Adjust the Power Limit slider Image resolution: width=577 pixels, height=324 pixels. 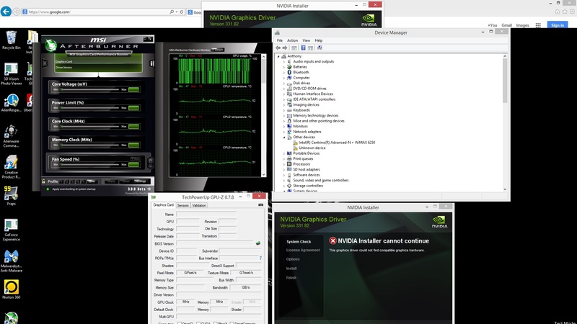pos(89,107)
